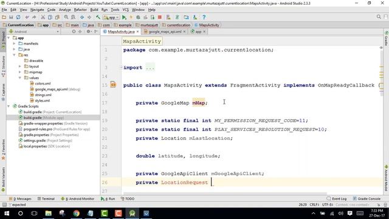Open the VCS menu

126,10
